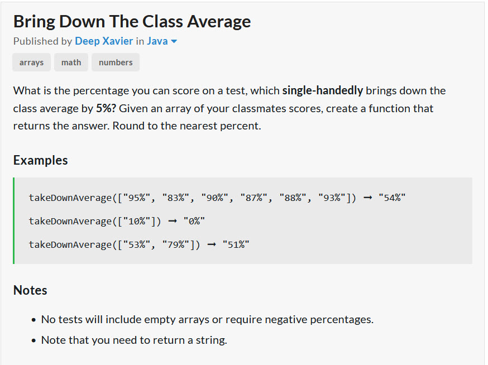Click the takeDownAverage(["53%", "79%"]) example line
The width and height of the screenshot is (488, 365).
click(139, 244)
